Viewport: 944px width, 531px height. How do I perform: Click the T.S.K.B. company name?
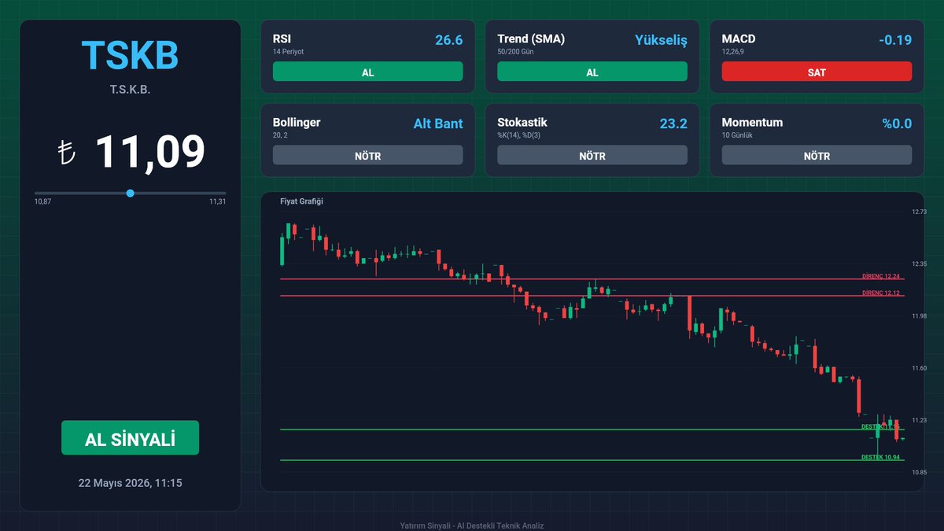click(130, 90)
